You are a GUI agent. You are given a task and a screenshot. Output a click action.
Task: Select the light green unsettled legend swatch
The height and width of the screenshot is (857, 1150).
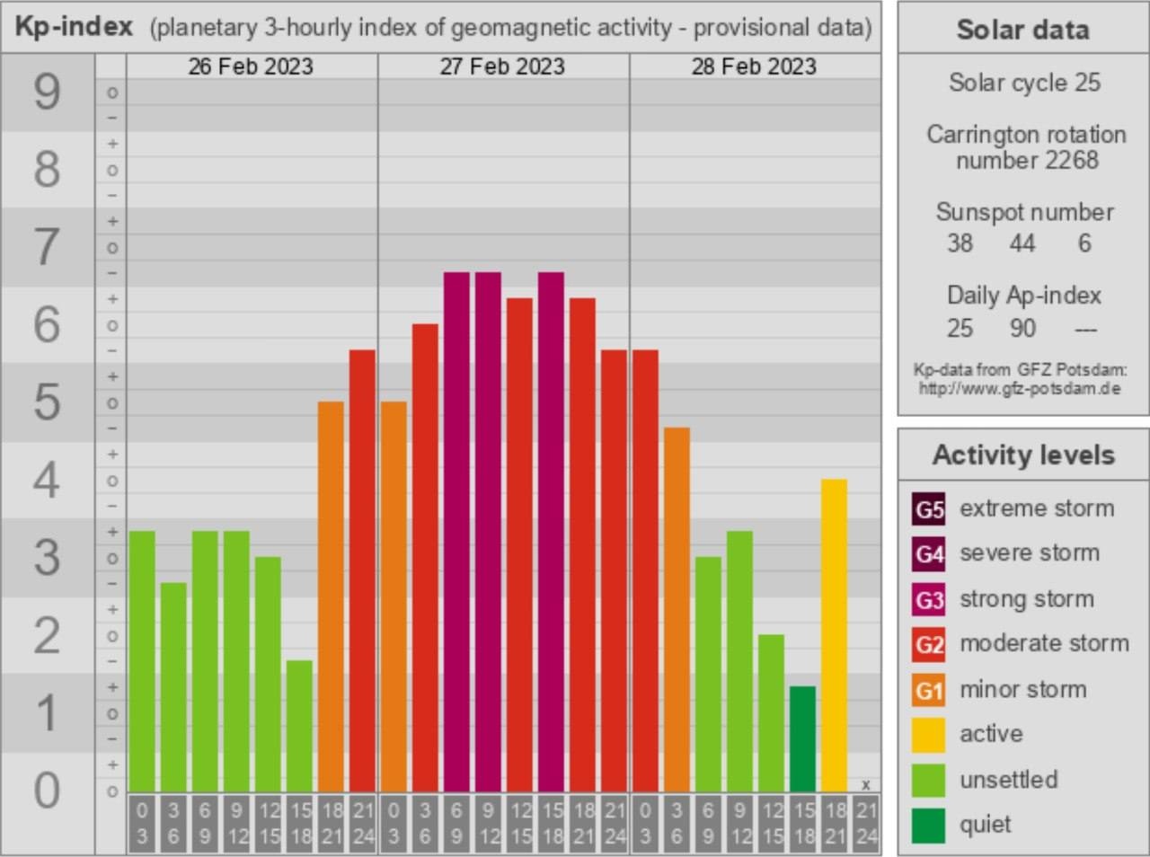[929, 780]
